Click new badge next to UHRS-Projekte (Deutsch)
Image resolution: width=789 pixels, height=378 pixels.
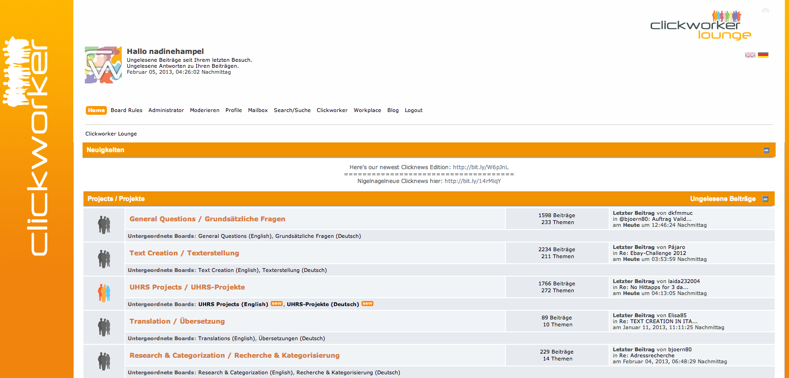click(x=368, y=304)
